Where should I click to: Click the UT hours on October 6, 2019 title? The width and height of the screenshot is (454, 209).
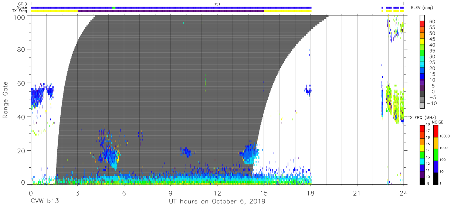tap(217, 202)
